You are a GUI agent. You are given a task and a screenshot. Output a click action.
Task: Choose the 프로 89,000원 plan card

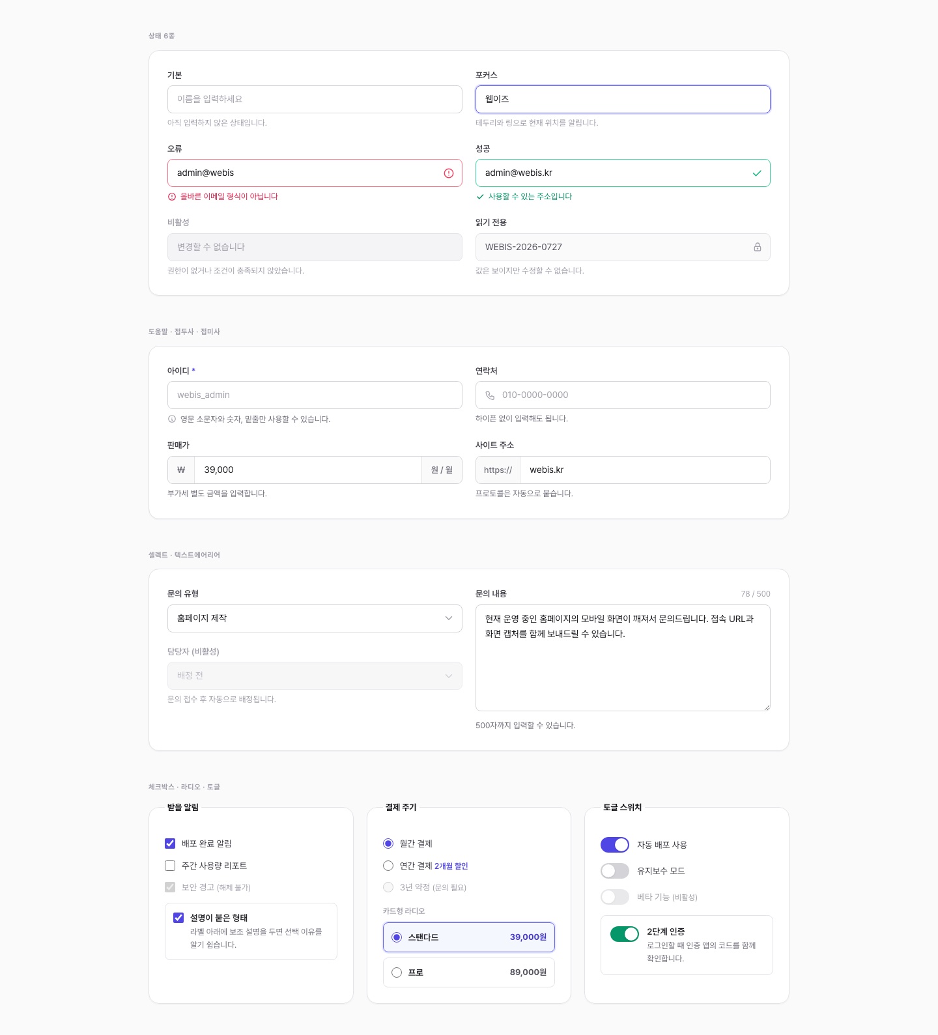(469, 972)
